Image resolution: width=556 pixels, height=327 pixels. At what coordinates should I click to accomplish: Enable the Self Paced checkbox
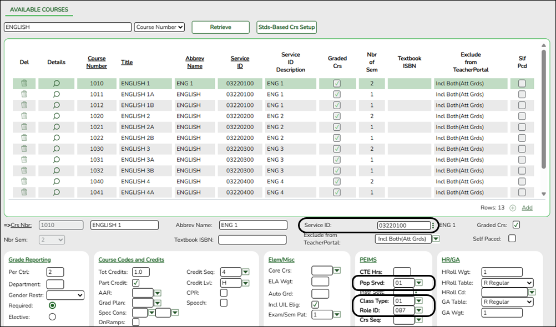point(512,238)
